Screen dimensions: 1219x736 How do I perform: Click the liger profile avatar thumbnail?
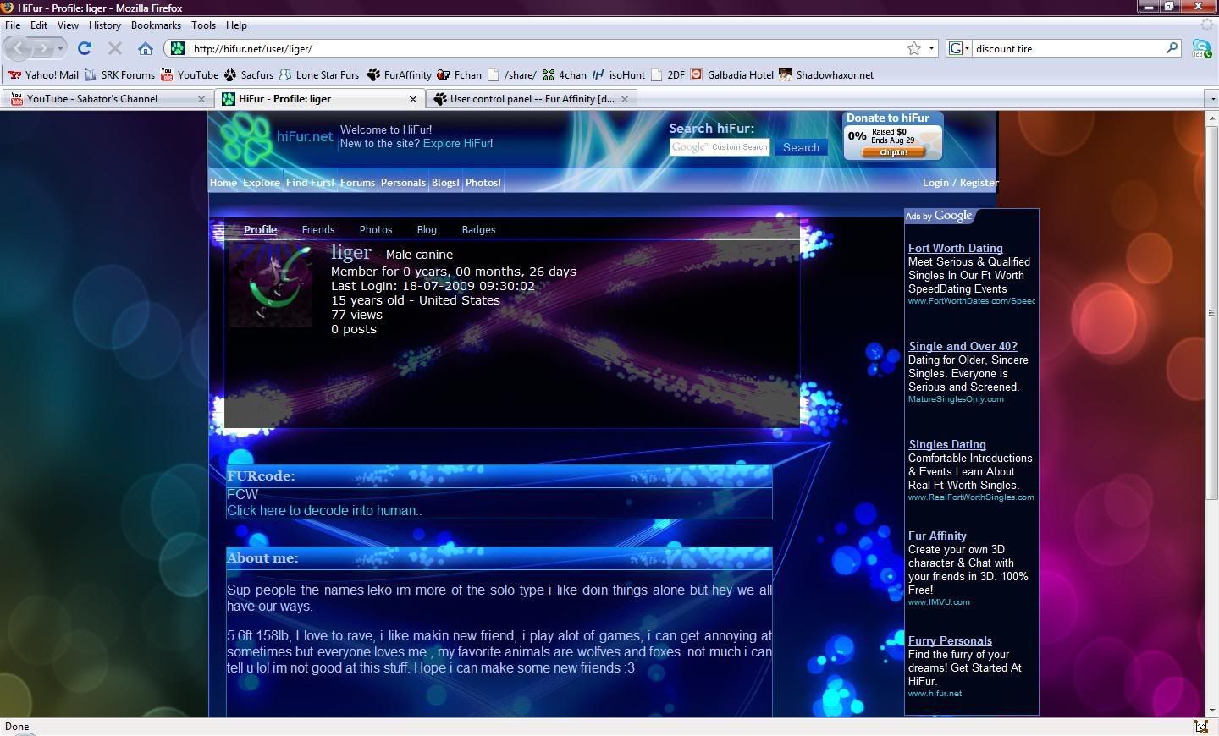(270, 286)
